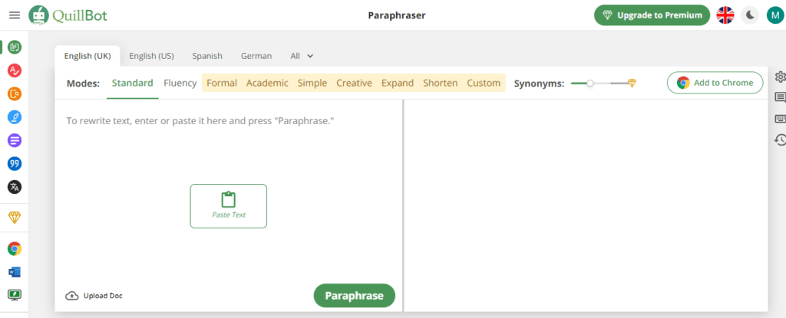Click the Chrome extension sidebar icon
Viewport: 786px width, 318px height.
(14, 248)
